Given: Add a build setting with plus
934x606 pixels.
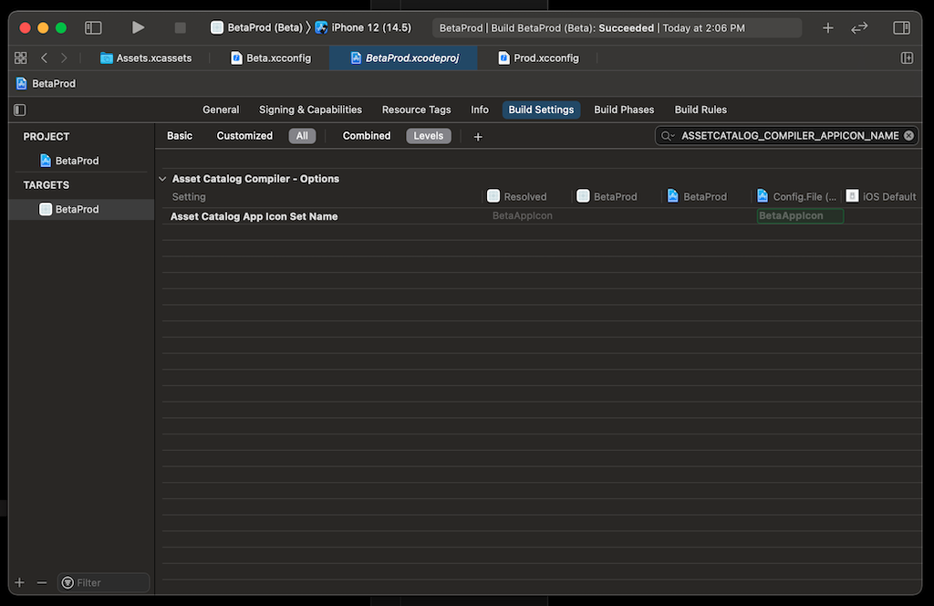Looking at the screenshot, I should pyautogui.click(x=478, y=137).
